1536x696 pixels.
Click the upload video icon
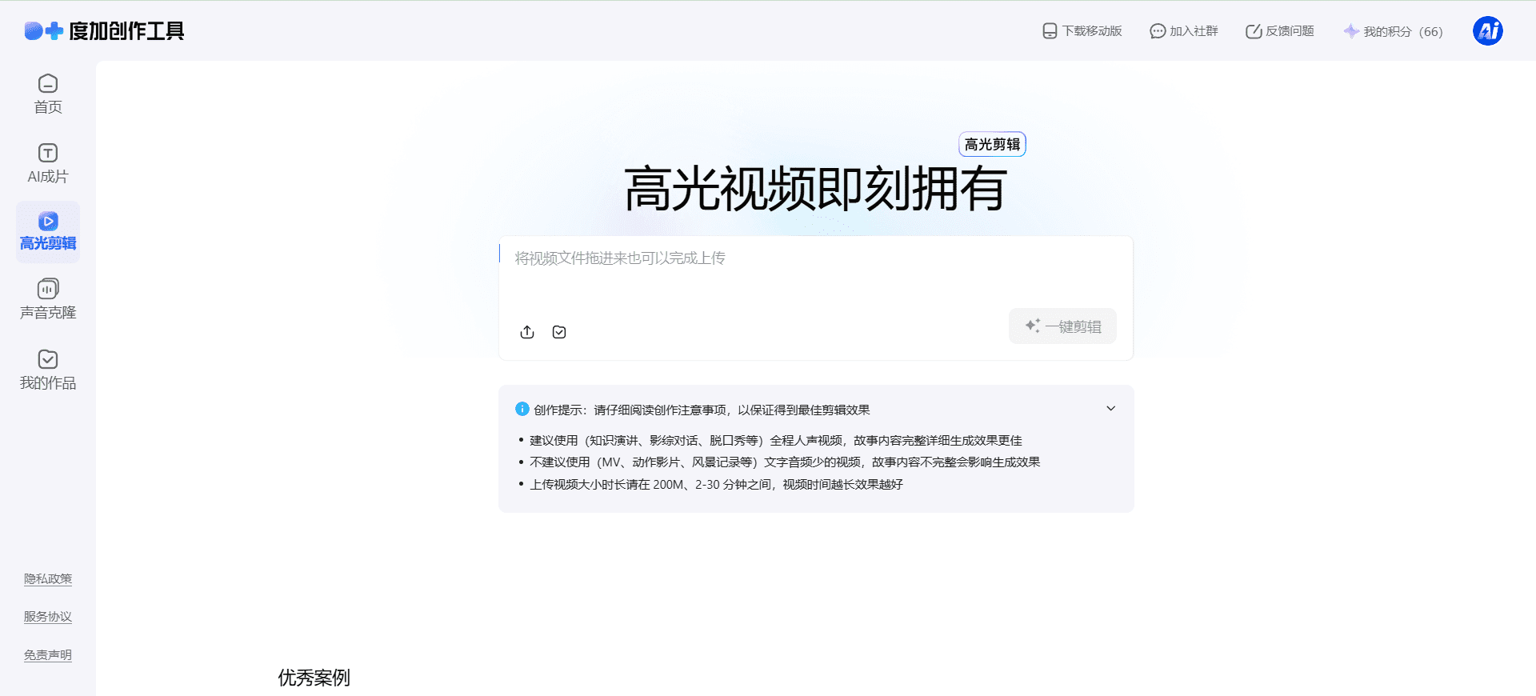[x=527, y=332]
